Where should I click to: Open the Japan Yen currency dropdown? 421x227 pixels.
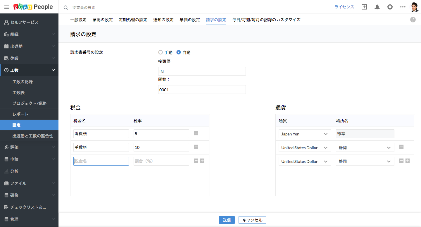[305, 134]
